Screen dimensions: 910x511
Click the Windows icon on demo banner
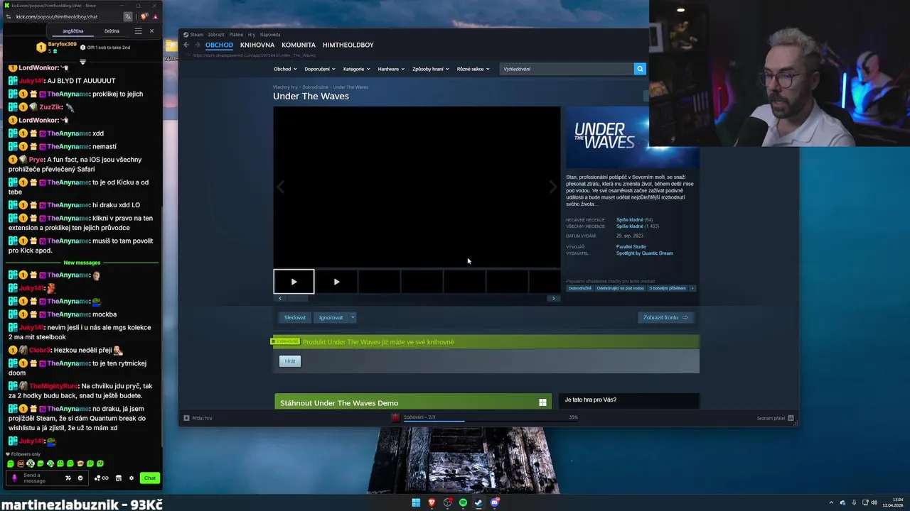tap(542, 402)
